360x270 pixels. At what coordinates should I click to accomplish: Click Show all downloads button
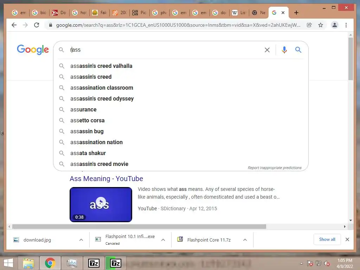(x=327, y=239)
